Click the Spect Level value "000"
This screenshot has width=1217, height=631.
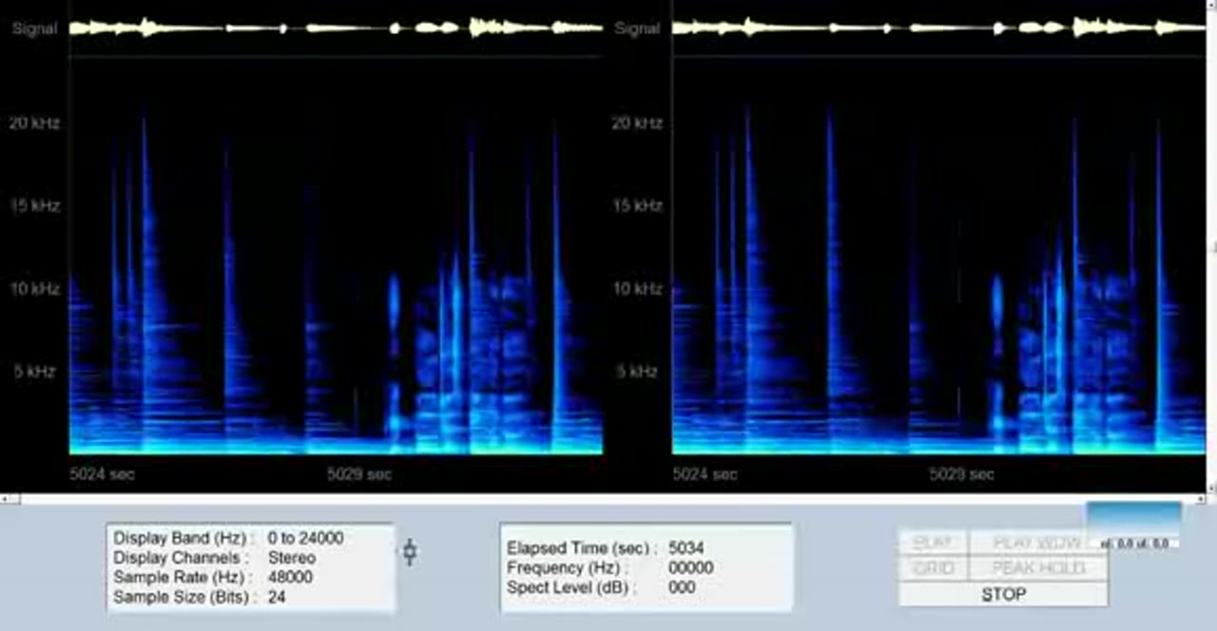[x=682, y=587]
